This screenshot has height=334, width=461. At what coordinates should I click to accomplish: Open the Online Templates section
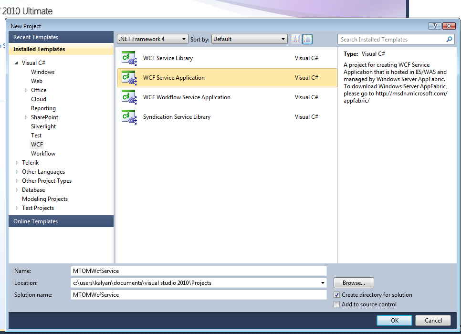(x=61, y=221)
